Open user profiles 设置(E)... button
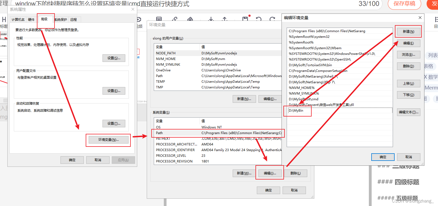 point(114,91)
